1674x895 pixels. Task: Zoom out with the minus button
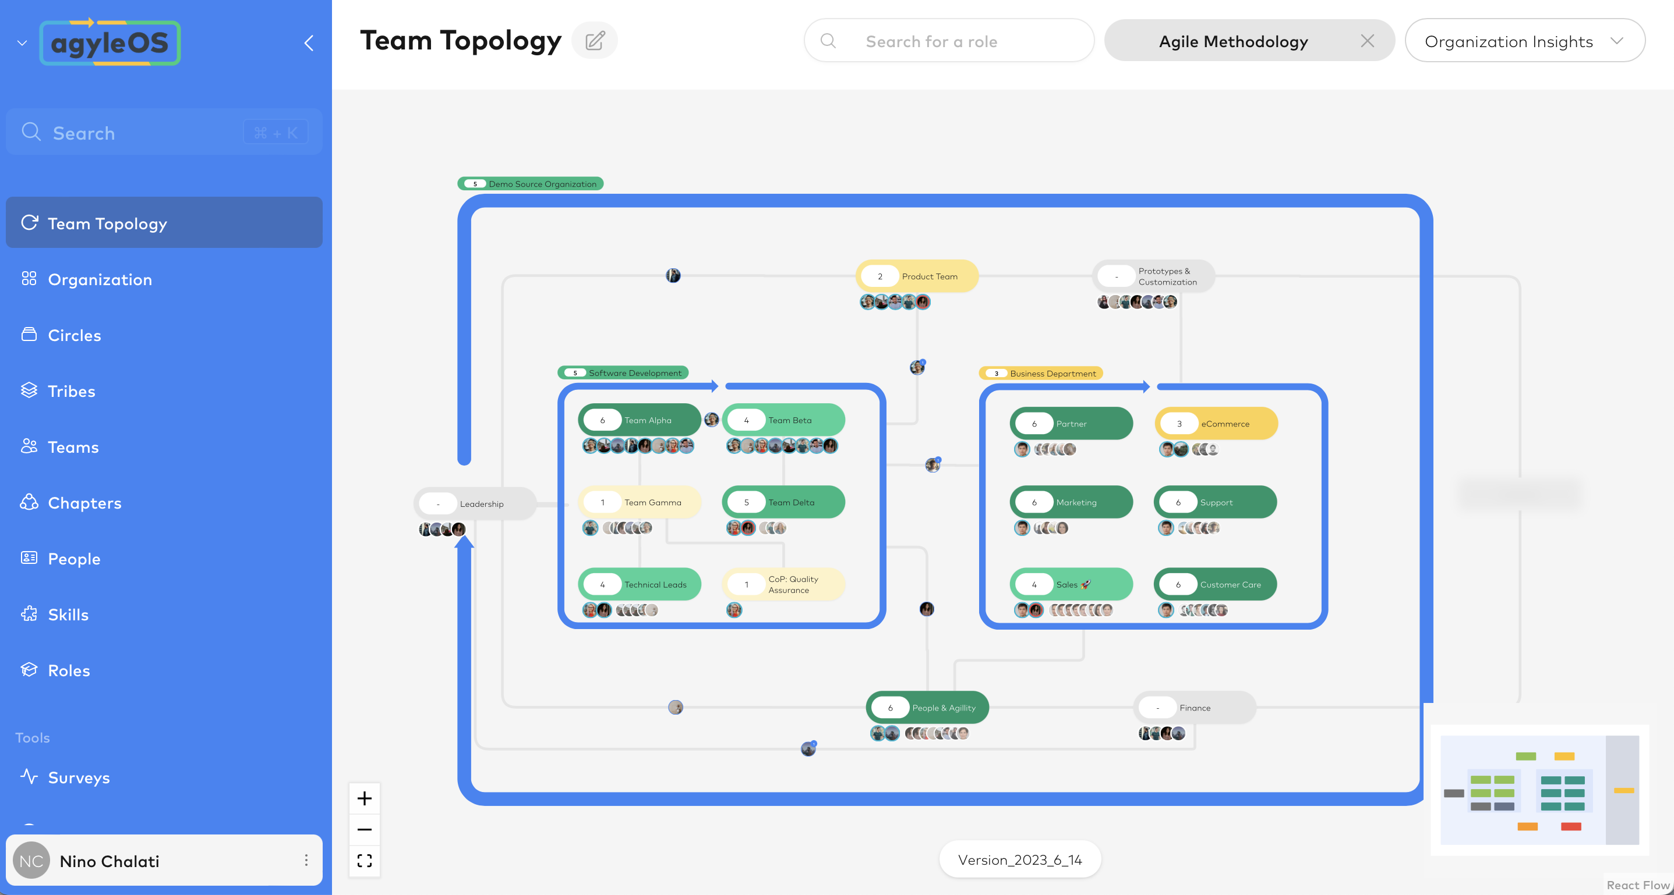[365, 829]
